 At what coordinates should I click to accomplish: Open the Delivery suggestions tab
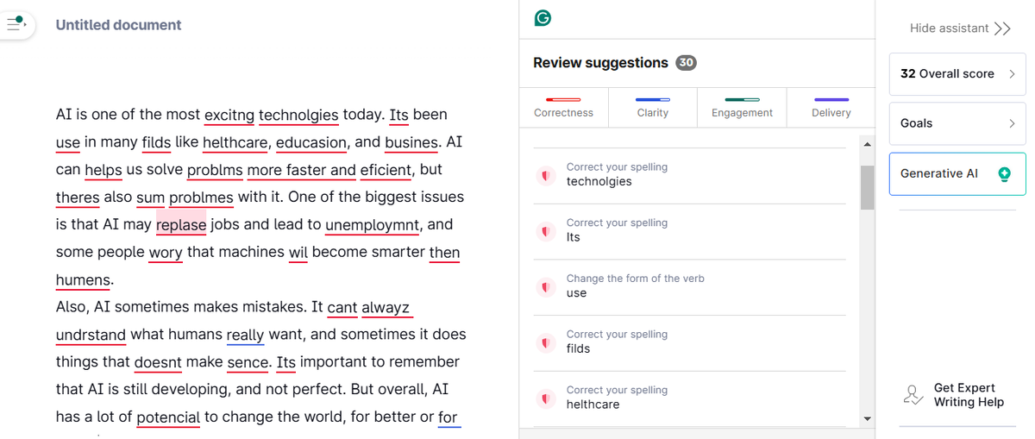(831, 108)
